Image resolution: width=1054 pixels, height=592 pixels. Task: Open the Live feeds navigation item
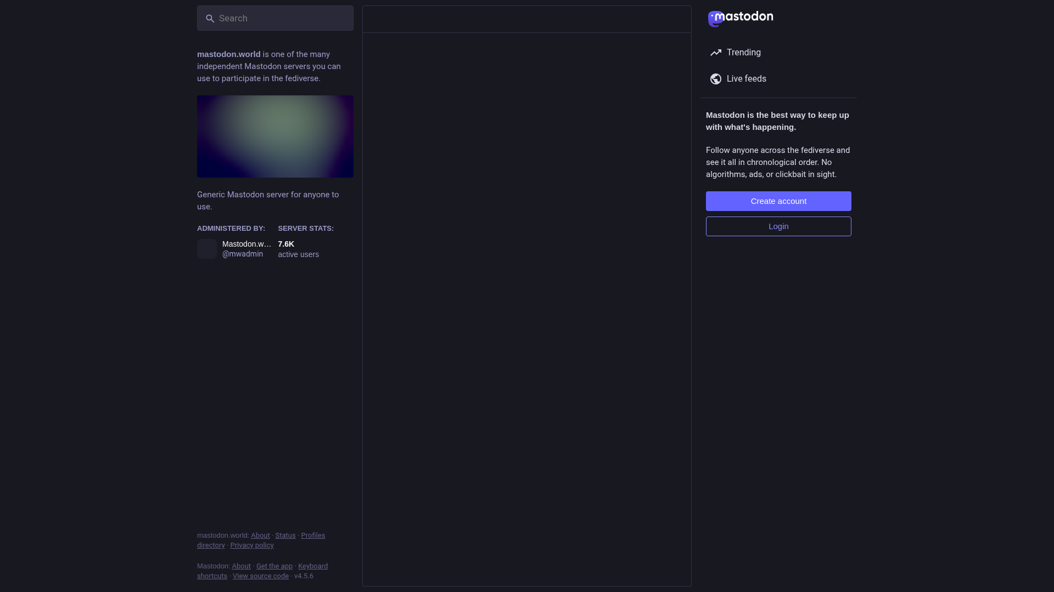click(746, 79)
